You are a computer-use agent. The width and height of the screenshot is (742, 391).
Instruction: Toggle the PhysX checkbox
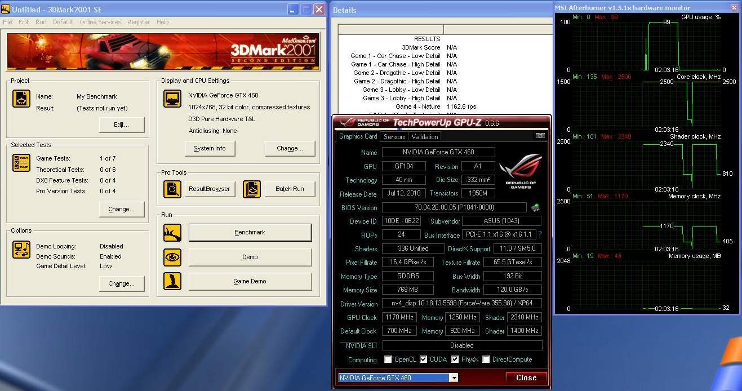click(x=455, y=359)
